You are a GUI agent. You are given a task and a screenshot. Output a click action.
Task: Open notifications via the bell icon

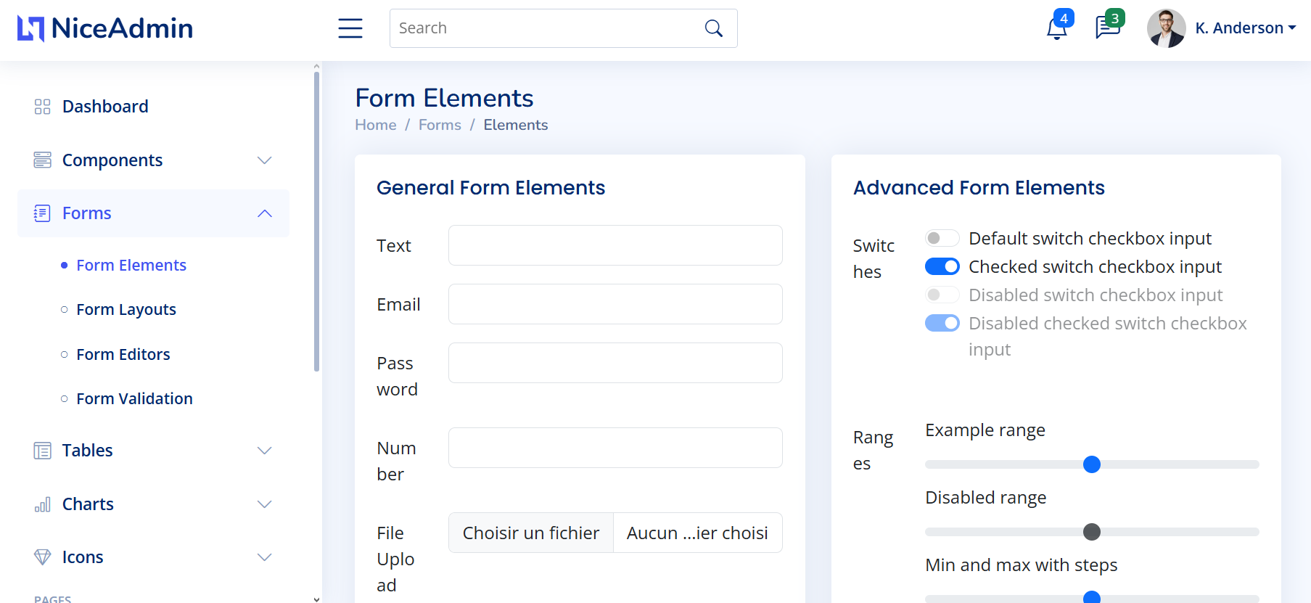(1056, 28)
